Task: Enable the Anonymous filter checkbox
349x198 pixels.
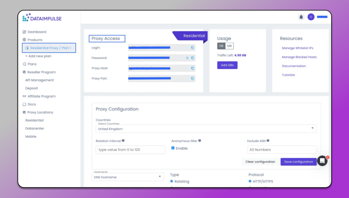Action: [173, 148]
